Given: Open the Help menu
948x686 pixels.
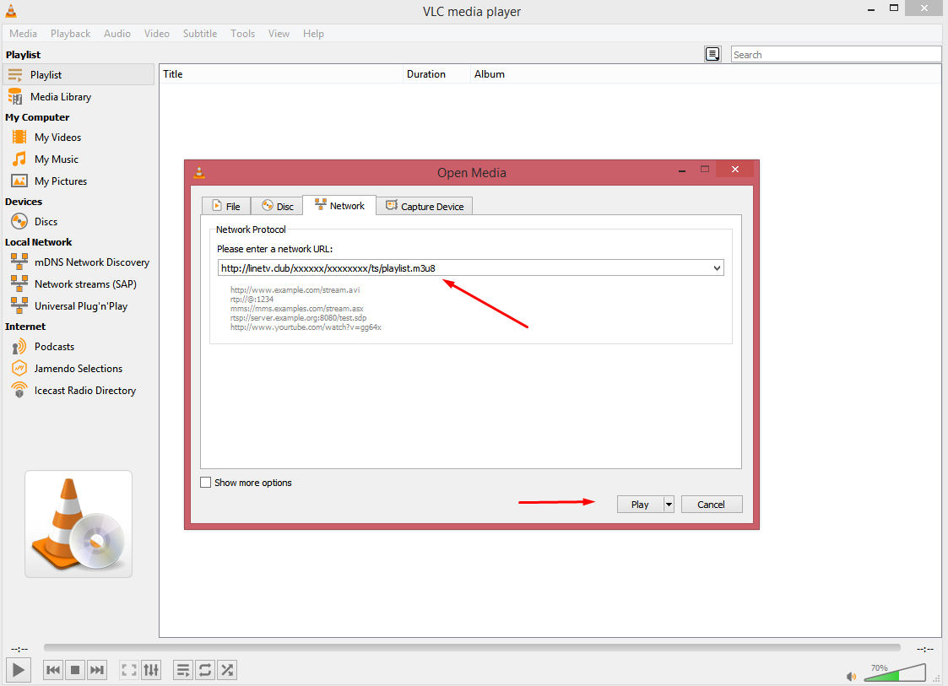Looking at the screenshot, I should pyautogui.click(x=313, y=34).
